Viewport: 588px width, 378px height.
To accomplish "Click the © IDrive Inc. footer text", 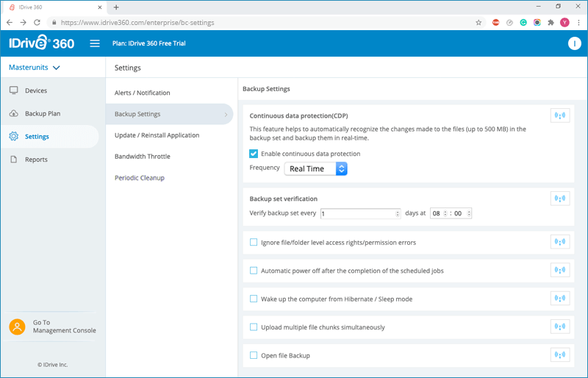I will [x=52, y=365].
